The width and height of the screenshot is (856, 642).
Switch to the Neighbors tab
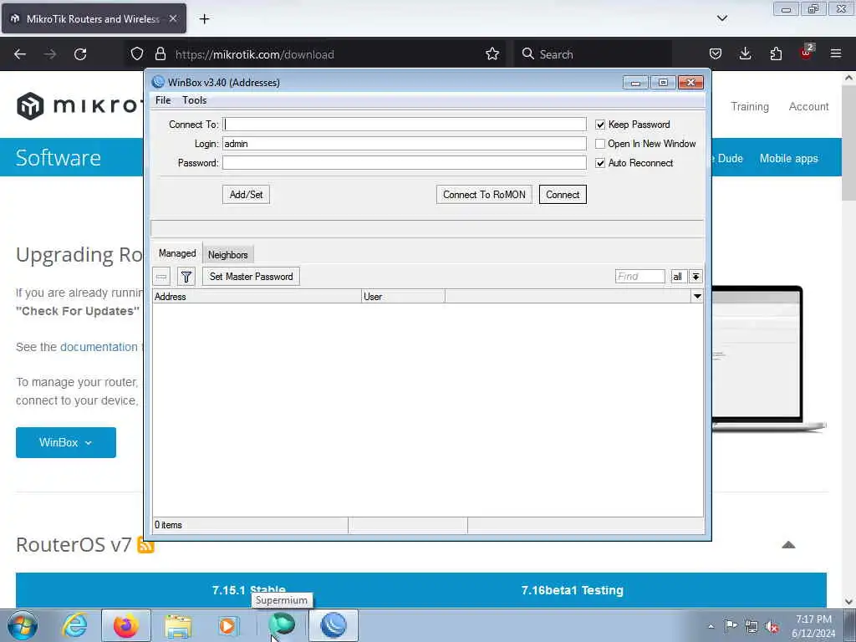pos(227,255)
